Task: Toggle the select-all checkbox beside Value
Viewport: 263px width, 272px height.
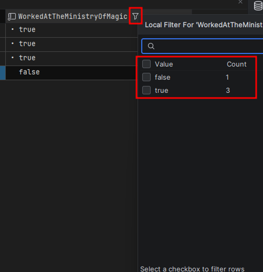Action: tap(146, 64)
